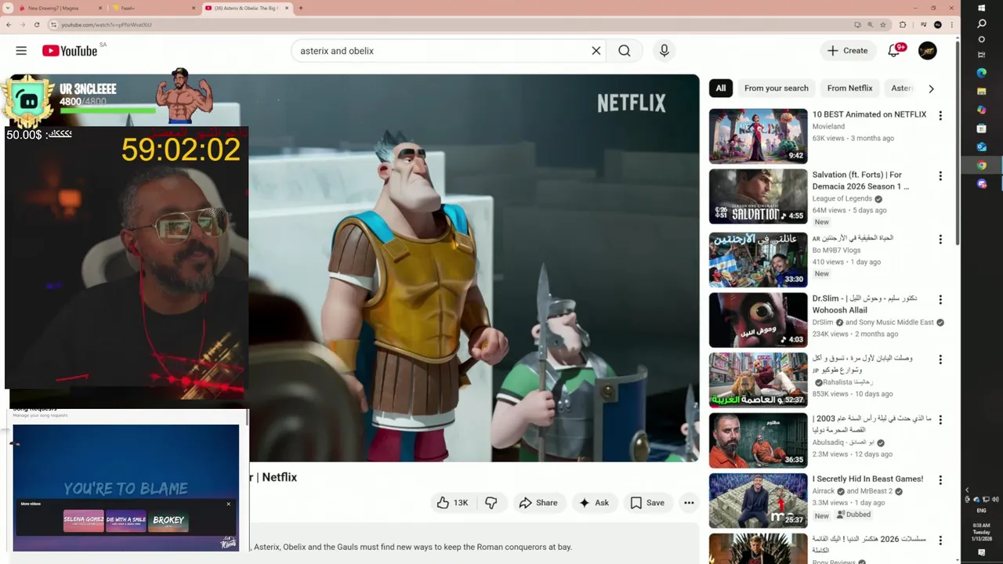Show hidden system tray icons chevron
The image size is (1003, 564).
[967, 490]
